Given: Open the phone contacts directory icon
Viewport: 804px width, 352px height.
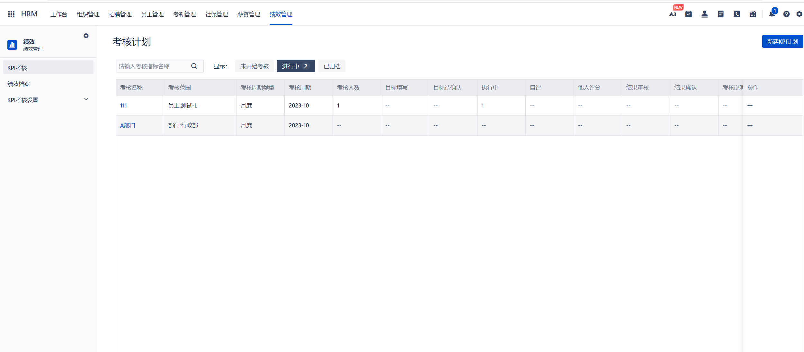Looking at the screenshot, I should point(737,14).
